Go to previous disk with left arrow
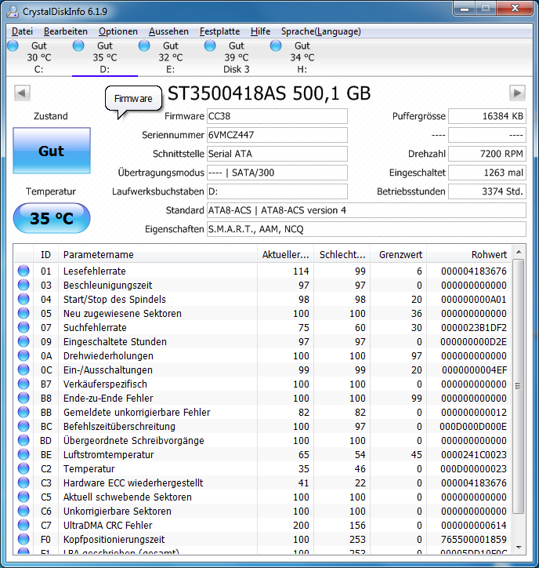Viewport: 539px width, 568px height. click(22, 93)
